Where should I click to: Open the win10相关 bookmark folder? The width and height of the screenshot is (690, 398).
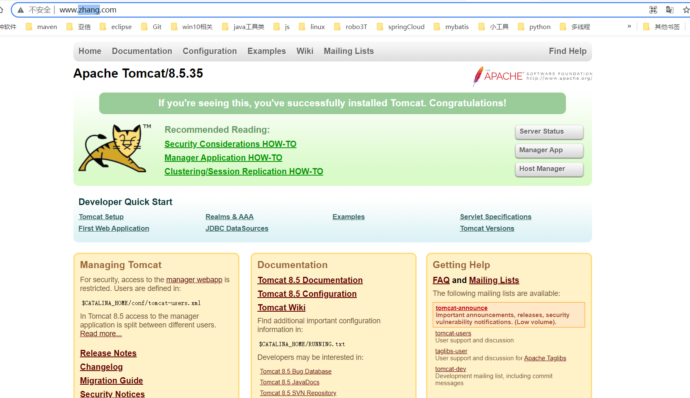(x=192, y=27)
